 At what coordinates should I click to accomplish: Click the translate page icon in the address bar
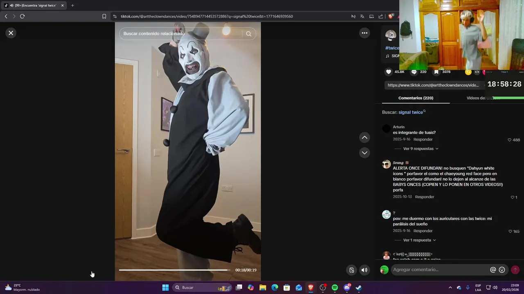tap(362, 16)
